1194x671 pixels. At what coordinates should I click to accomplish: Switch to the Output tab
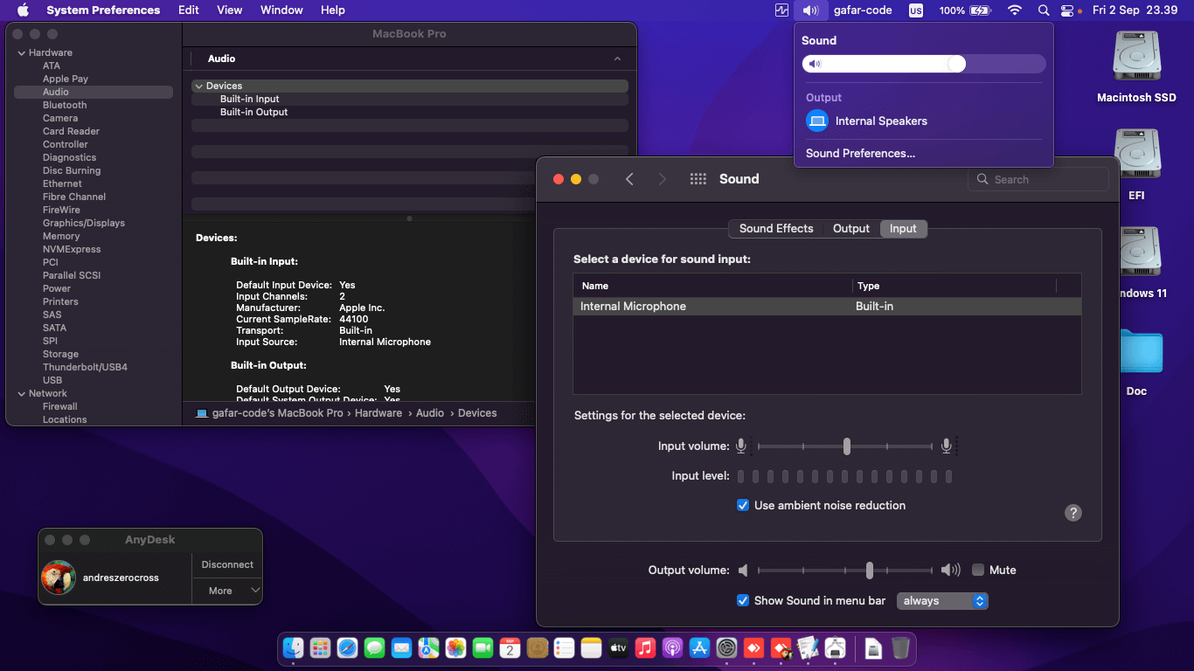[851, 228]
